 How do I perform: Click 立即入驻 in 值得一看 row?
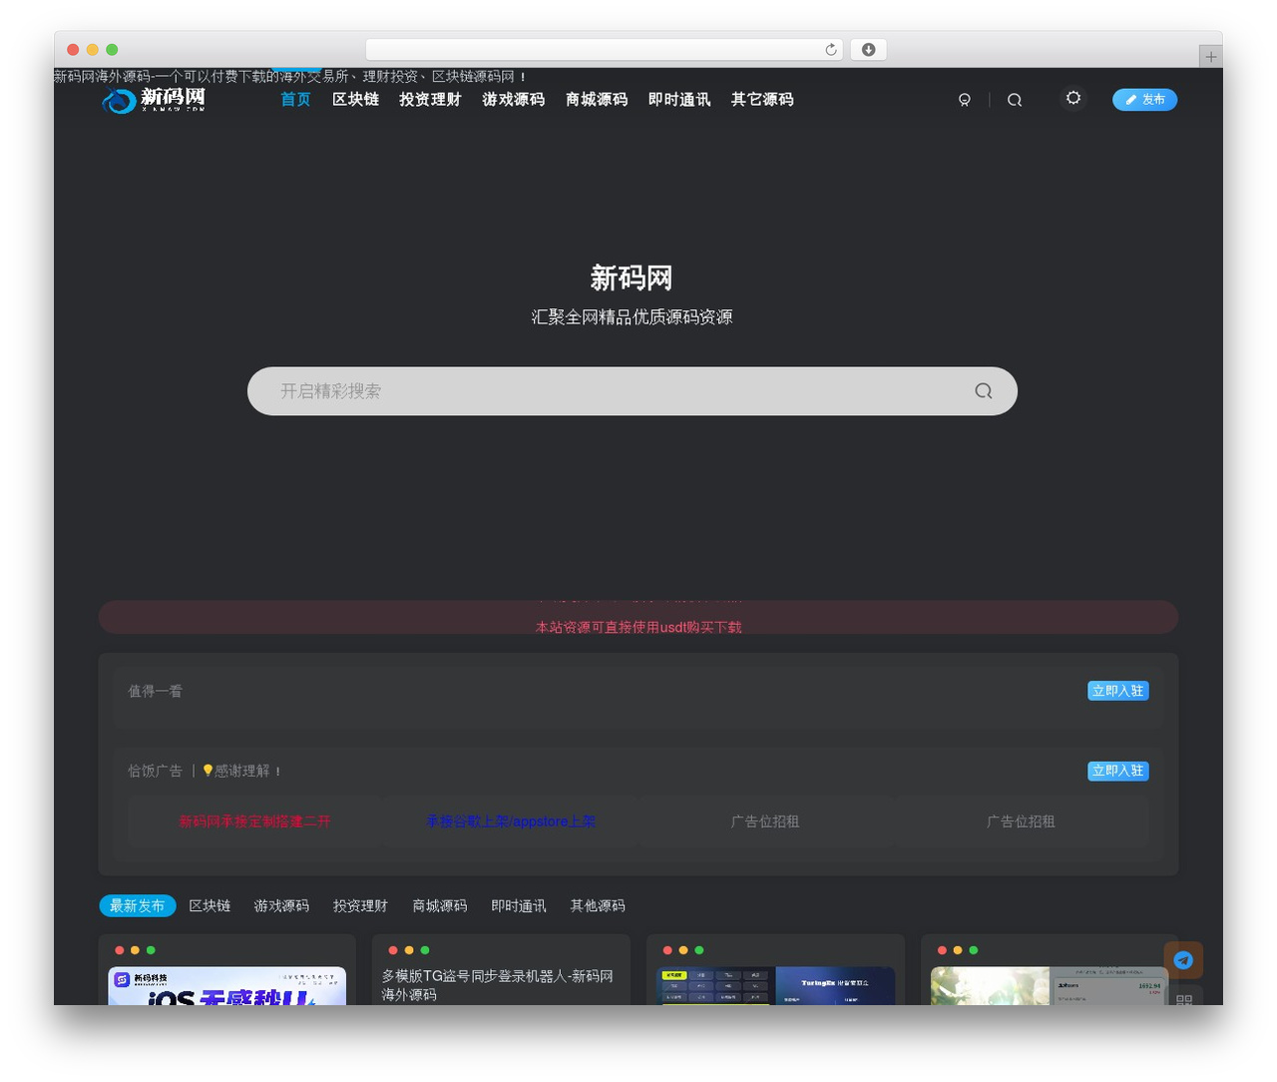(1117, 691)
